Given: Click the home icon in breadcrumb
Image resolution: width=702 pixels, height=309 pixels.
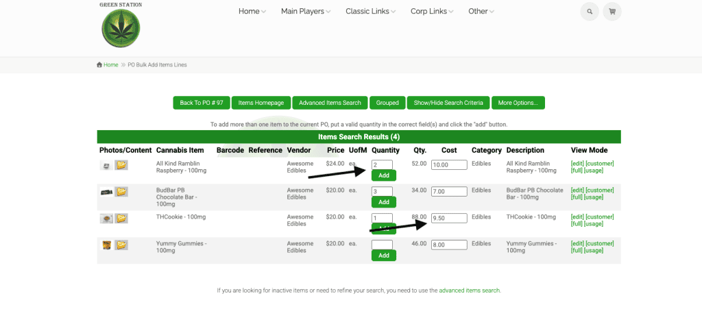Looking at the screenshot, I should pyautogui.click(x=99, y=65).
